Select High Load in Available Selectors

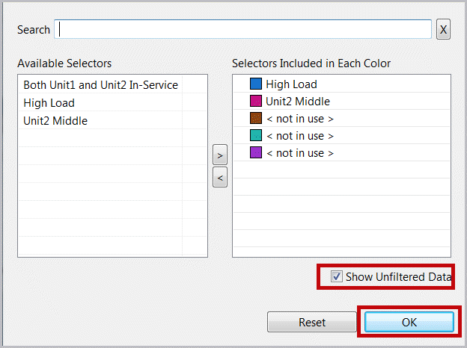point(49,103)
